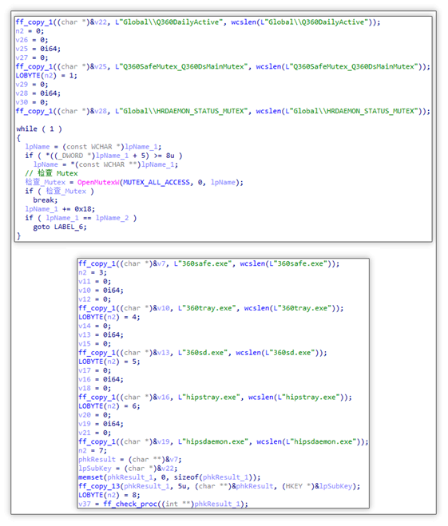Select the phkResult variable assignment line
Screen dimensions: 448x526
coord(130,459)
